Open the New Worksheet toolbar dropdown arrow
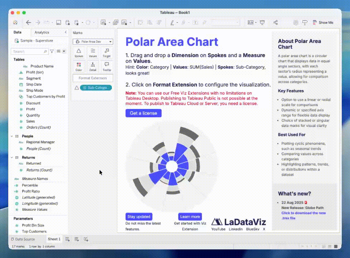This screenshot has height=258, width=350. coord(109,23)
